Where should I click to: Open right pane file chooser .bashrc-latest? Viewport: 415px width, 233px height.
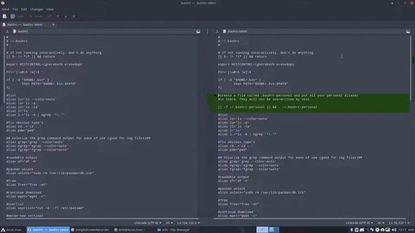pyautogui.click(x=314, y=32)
